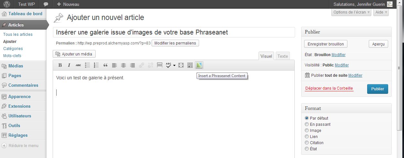Click the Bold formatting icon
This screenshot has width=404, height=158.
(60, 65)
